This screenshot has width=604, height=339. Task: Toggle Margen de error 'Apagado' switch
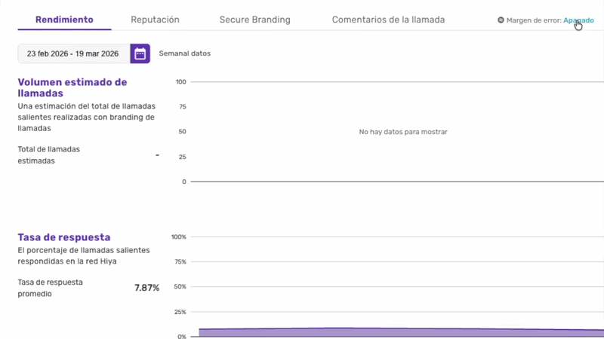(x=578, y=20)
